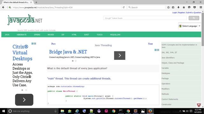
Task: Open 'Object, Class and Package' sidebar topic
Action: pos(173,63)
